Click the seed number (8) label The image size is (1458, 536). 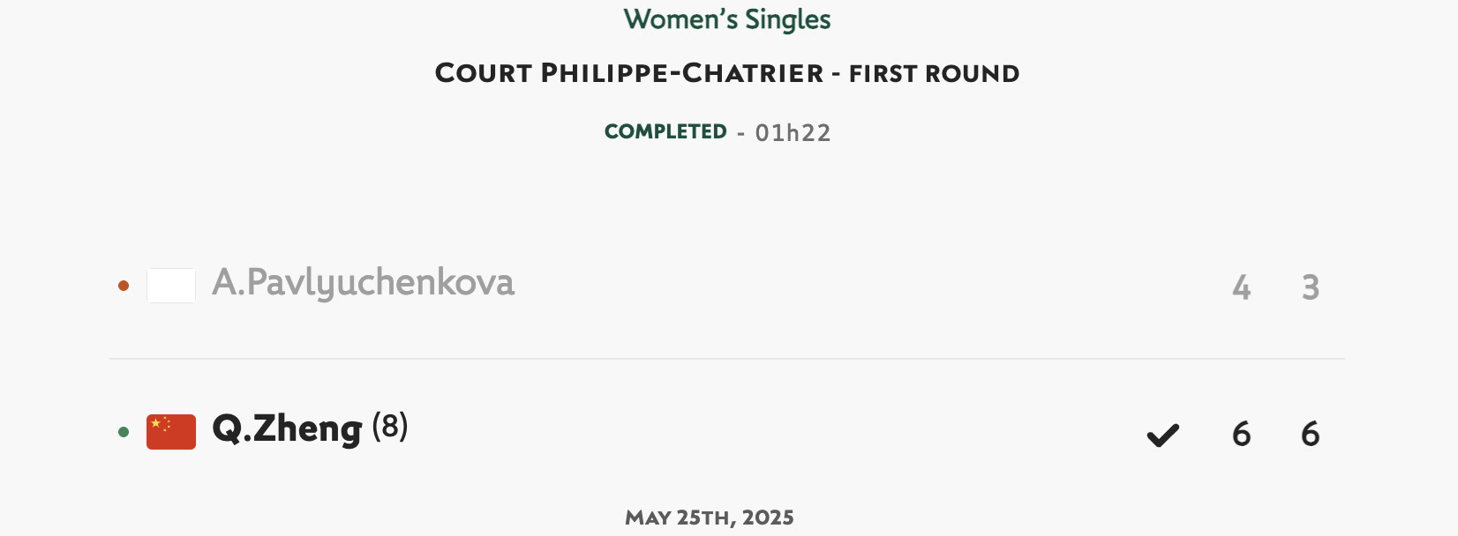tap(390, 427)
